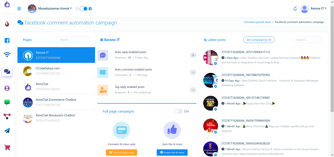Image resolution: width=334 pixels, height=157 pixels.
Task: Click the Muraduzzaman Konok profile avatar
Action: click(32, 9)
